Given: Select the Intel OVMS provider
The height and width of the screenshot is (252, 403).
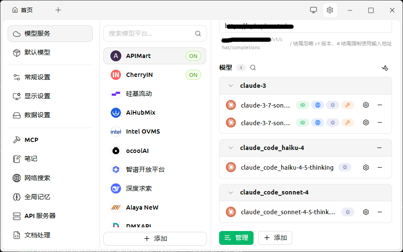Looking at the screenshot, I should pyautogui.click(x=155, y=131).
